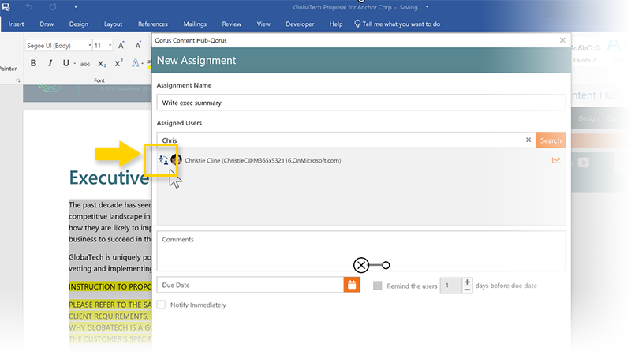Go to the Review ribbon tab

(232, 24)
